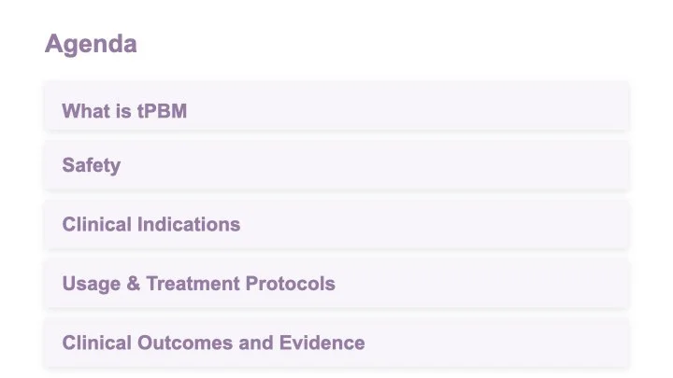The height and width of the screenshot is (378, 673).
Task: Pick the fourth agenda row about protocols
Action: click(336, 284)
